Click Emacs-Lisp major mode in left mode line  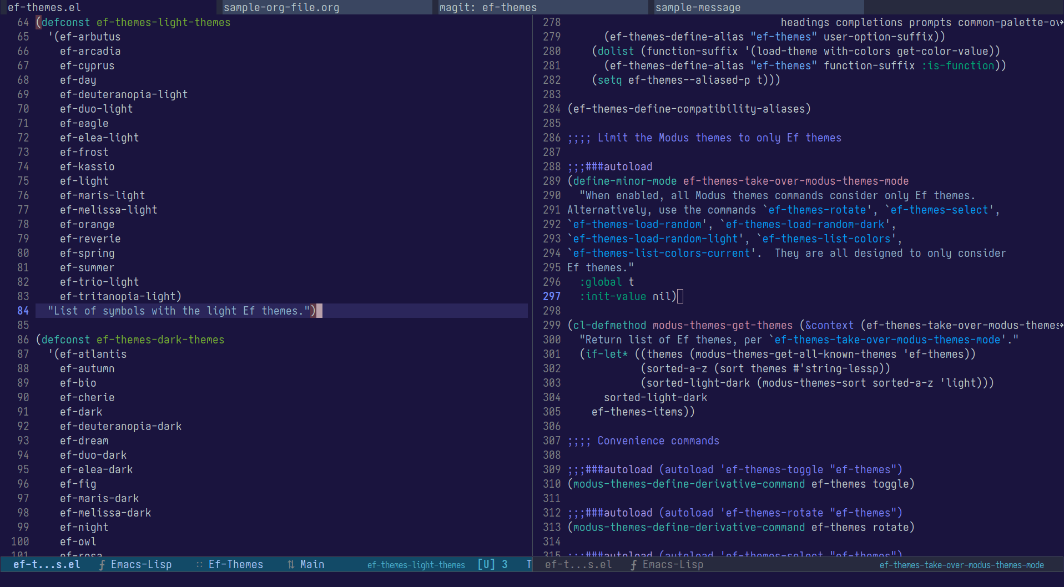point(142,564)
